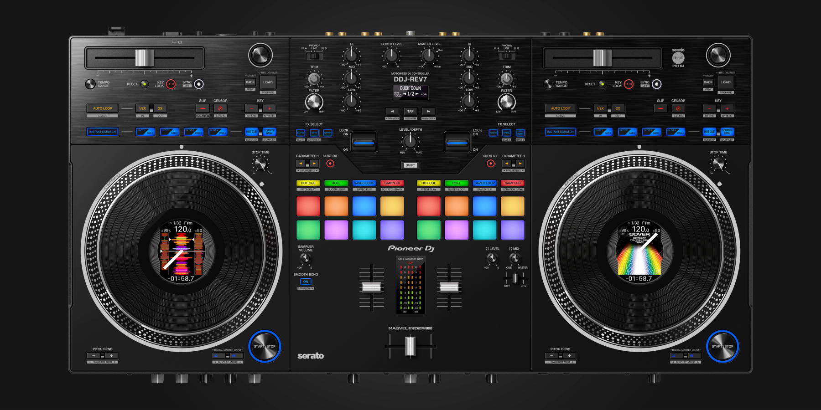Click the right deck PARAMETER 1 forward arrow
The height and width of the screenshot is (410, 821).
[x=520, y=163]
